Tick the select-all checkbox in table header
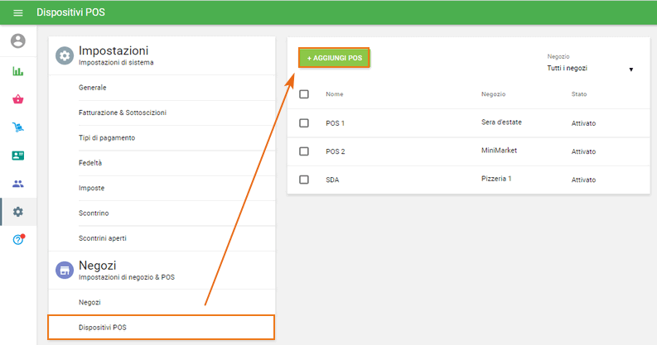 tap(304, 94)
